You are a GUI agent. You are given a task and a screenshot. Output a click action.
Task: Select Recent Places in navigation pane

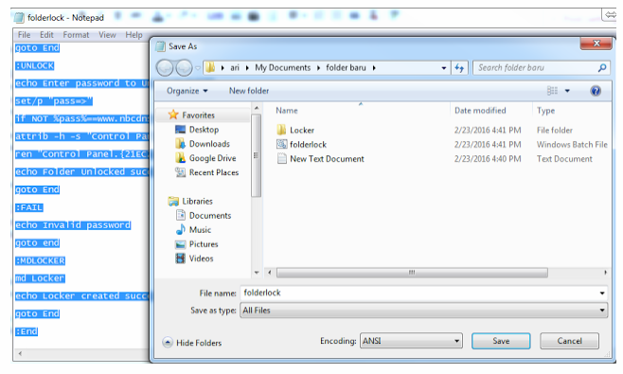[x=214, y=172]
